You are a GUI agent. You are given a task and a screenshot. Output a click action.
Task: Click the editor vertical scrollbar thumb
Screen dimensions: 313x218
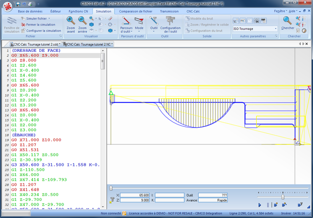[103, 61]
